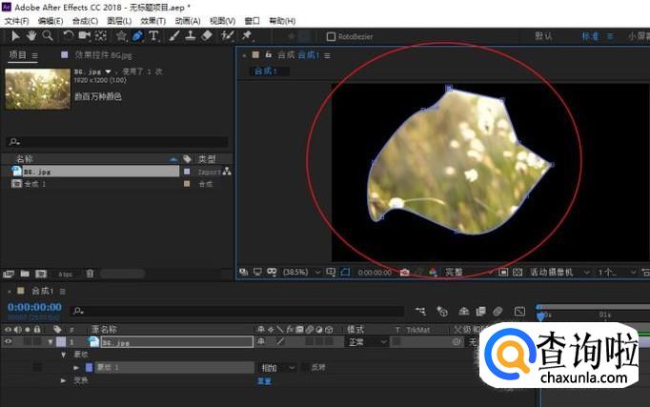Delete selected item with trash icon

tap(90, 274)
